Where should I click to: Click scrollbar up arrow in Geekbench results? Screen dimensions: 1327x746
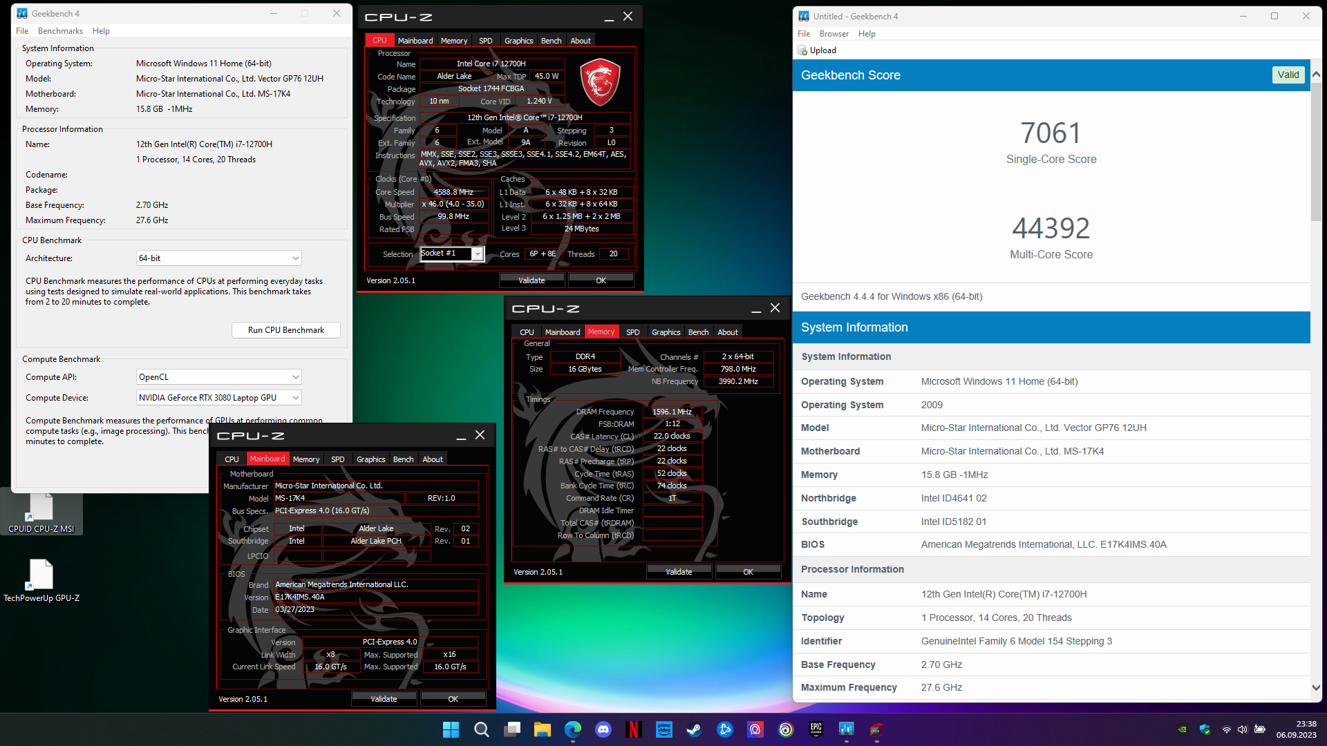click(x=1316, y=74)
